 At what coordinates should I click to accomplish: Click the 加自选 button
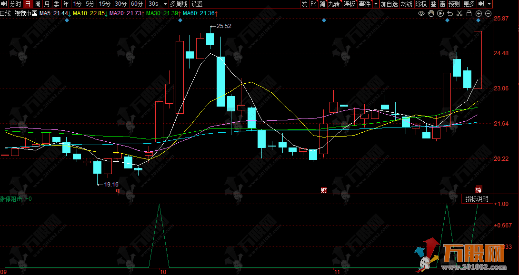click(389, 4)
